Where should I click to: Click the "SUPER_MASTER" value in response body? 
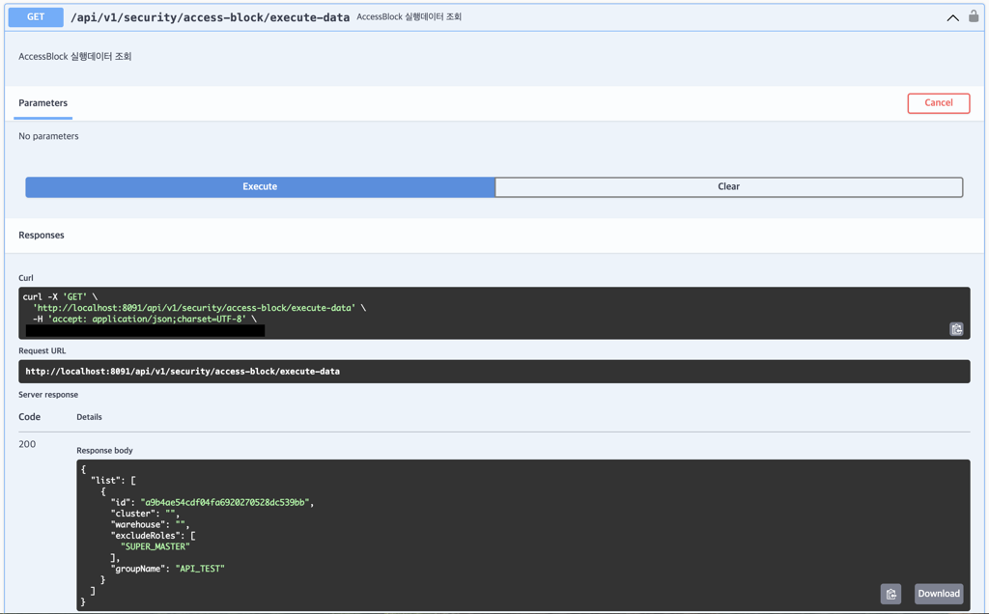pos(155,546)
